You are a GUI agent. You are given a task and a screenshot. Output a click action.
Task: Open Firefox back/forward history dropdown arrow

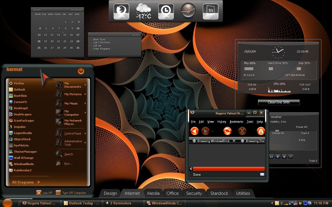click(212, 131)
